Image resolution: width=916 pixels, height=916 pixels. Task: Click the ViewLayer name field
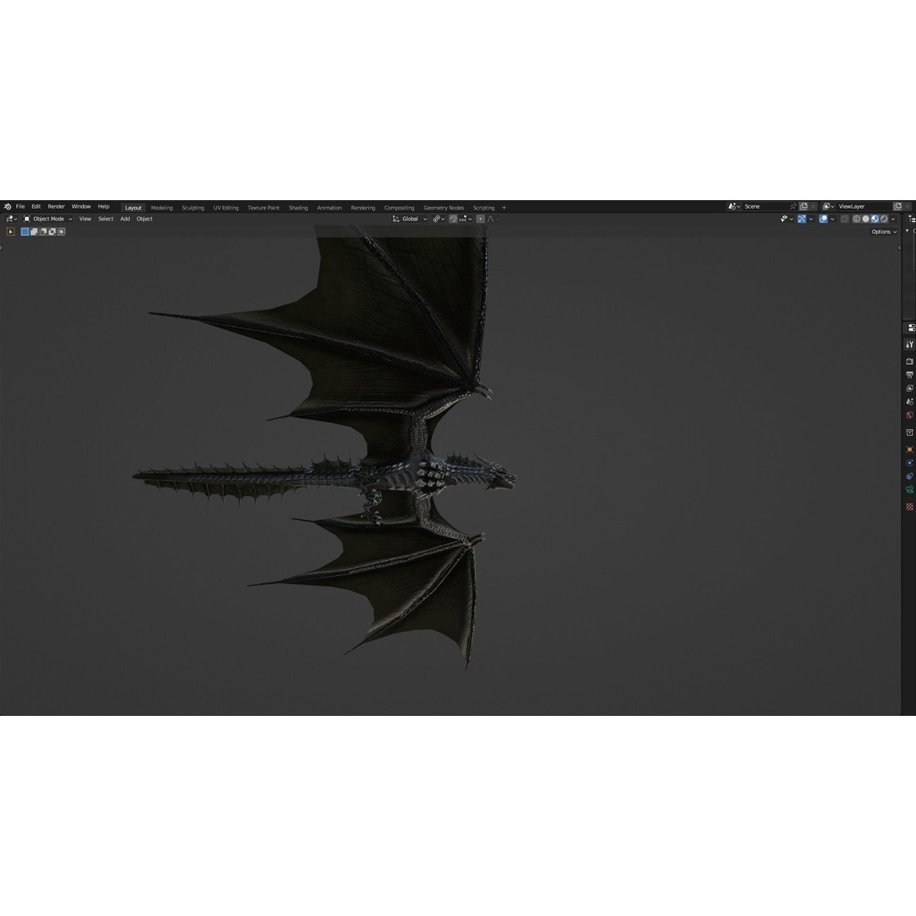point(864,207)
